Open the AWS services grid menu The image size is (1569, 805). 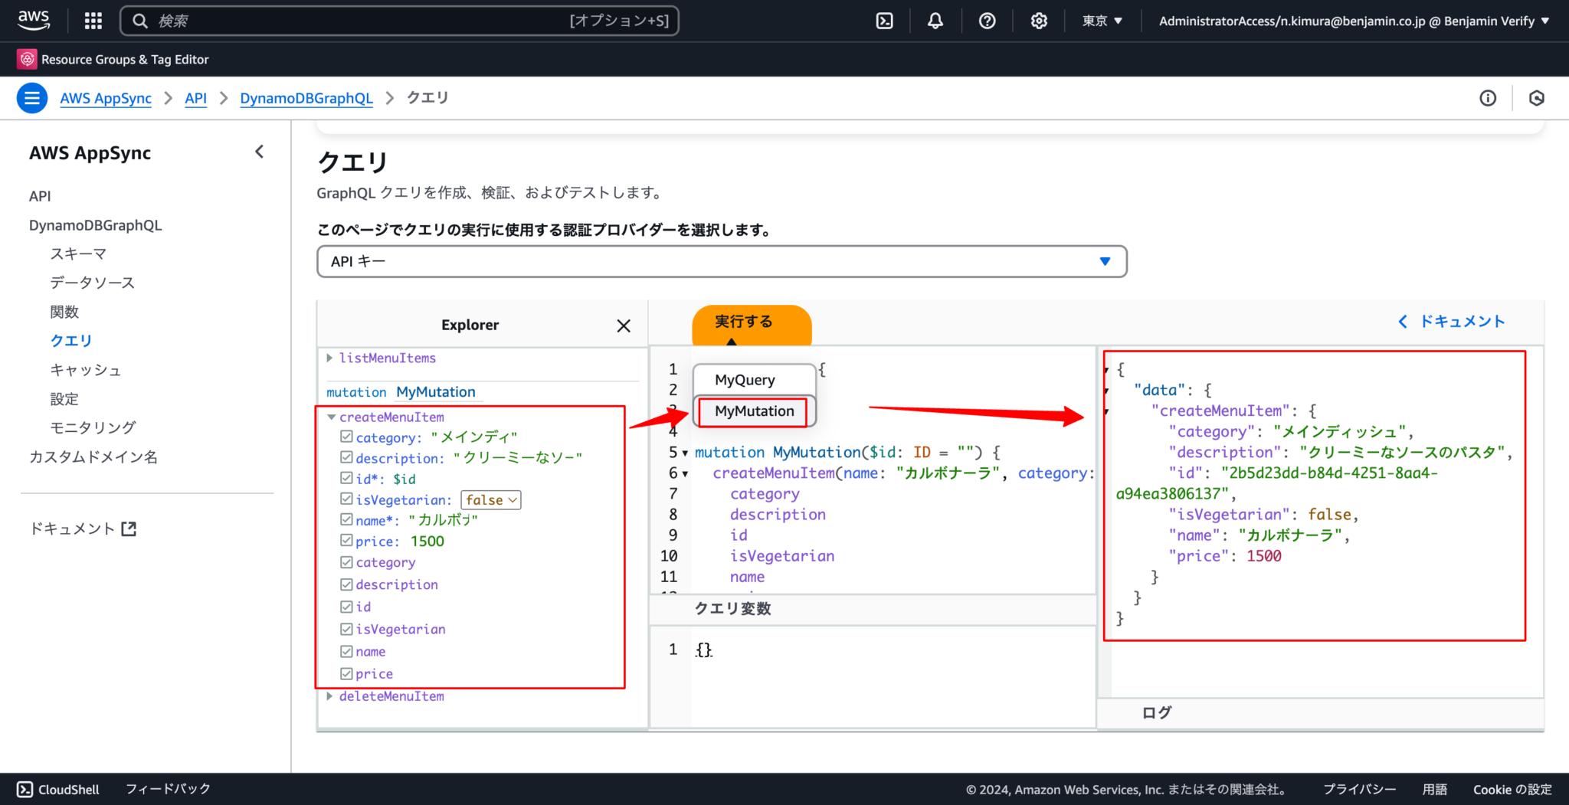(x=93, y=21)
